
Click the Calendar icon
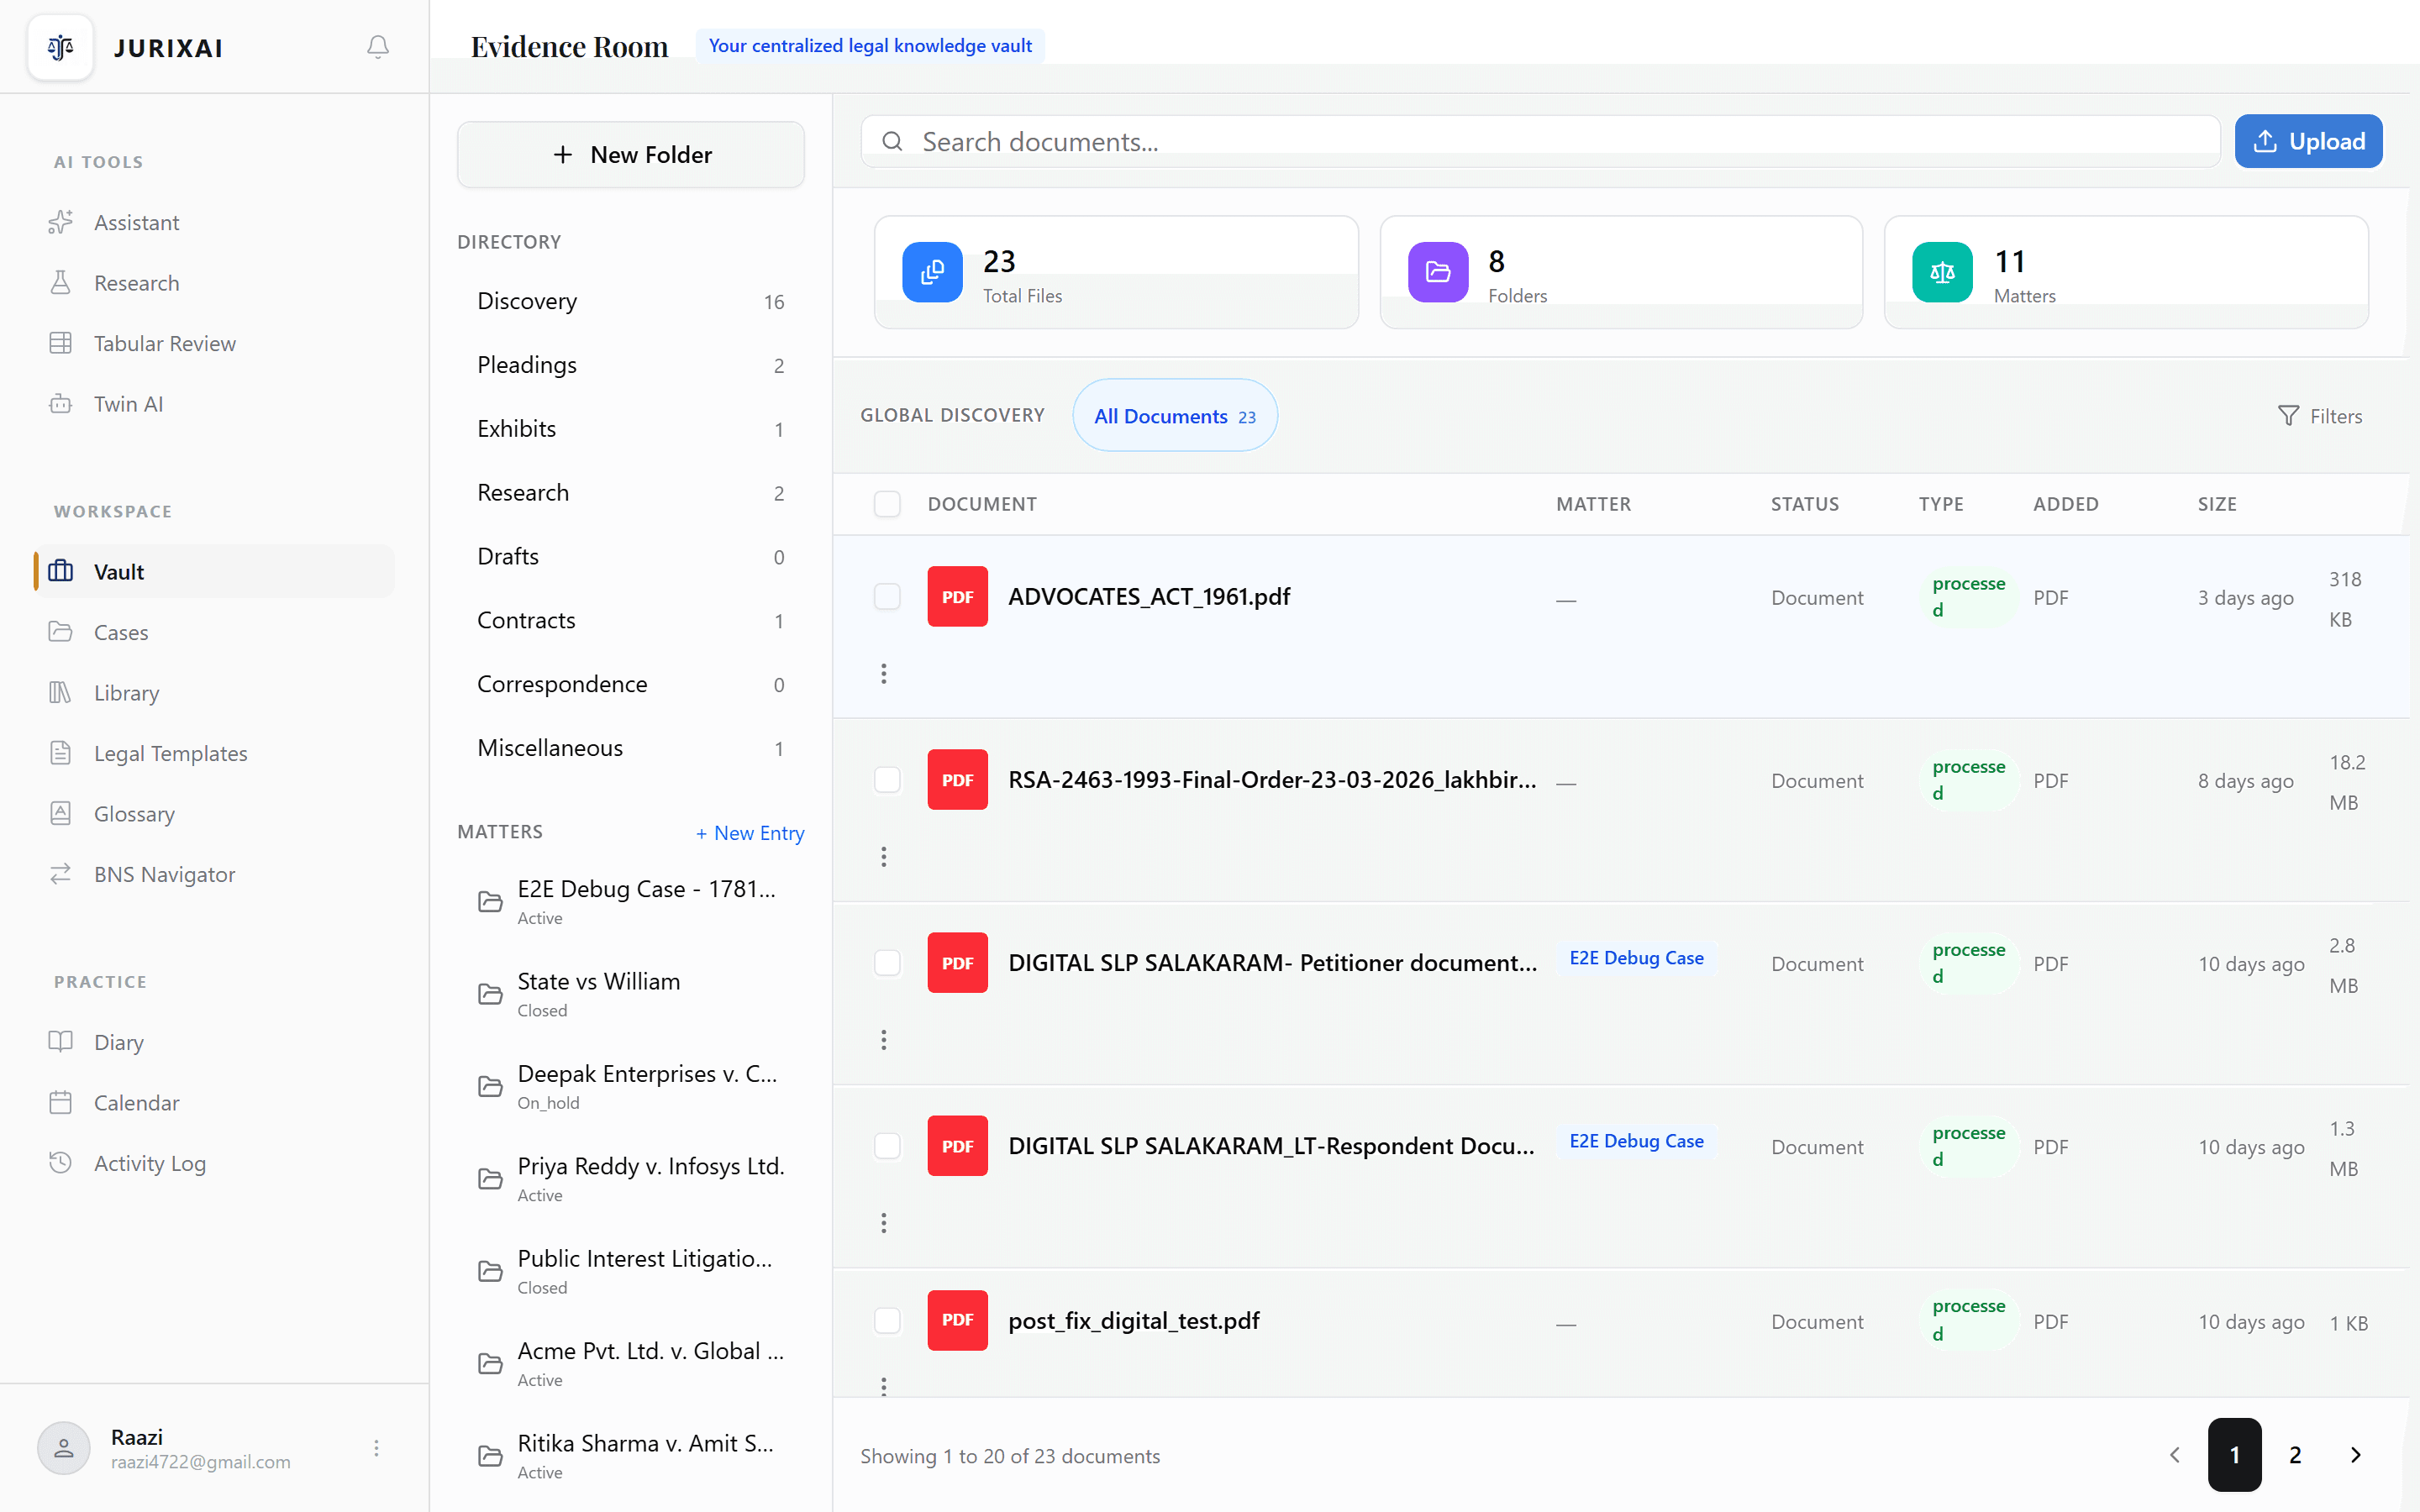(x=61, y=1102)
